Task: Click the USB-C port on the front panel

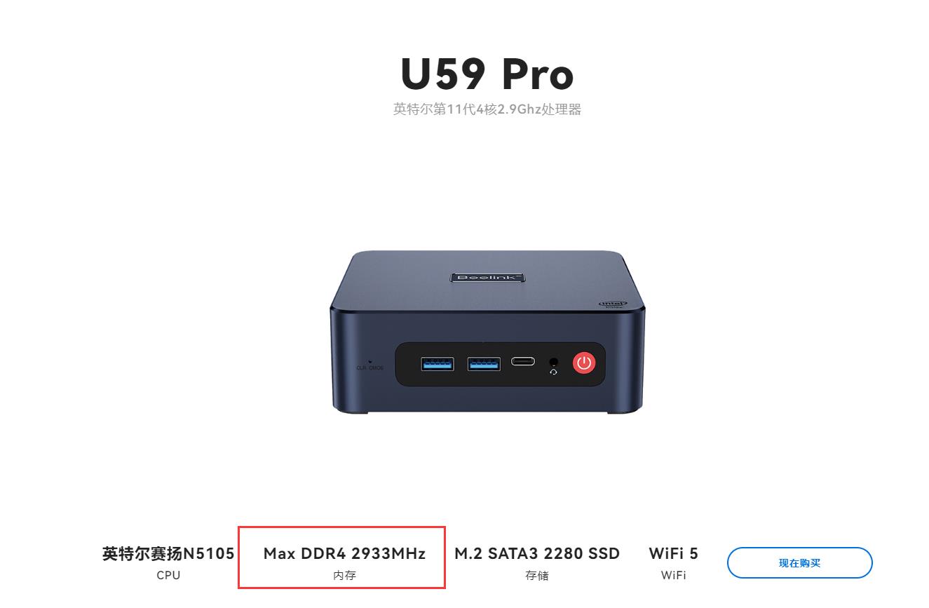Action: coord(522,361)
